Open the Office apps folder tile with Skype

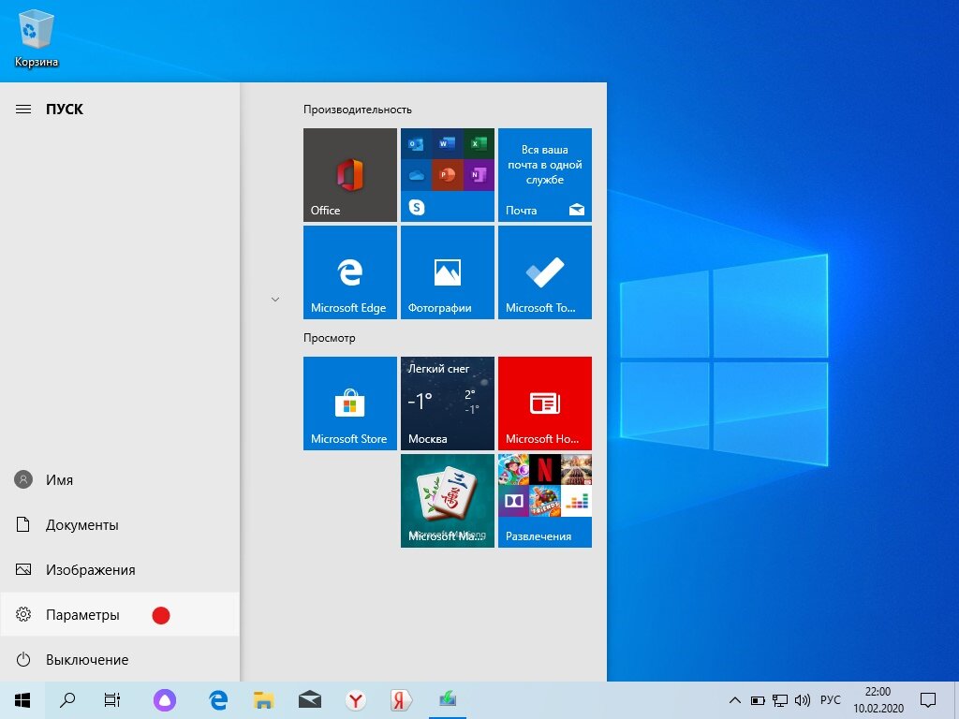tap(447, 175)
